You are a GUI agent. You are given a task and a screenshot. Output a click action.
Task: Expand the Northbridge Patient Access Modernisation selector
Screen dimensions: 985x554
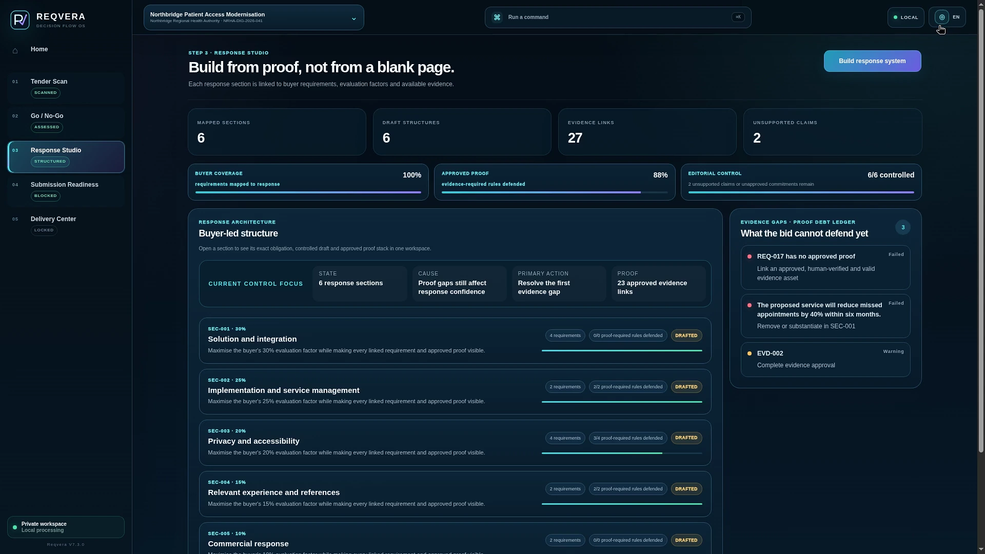tap(254, 17)
